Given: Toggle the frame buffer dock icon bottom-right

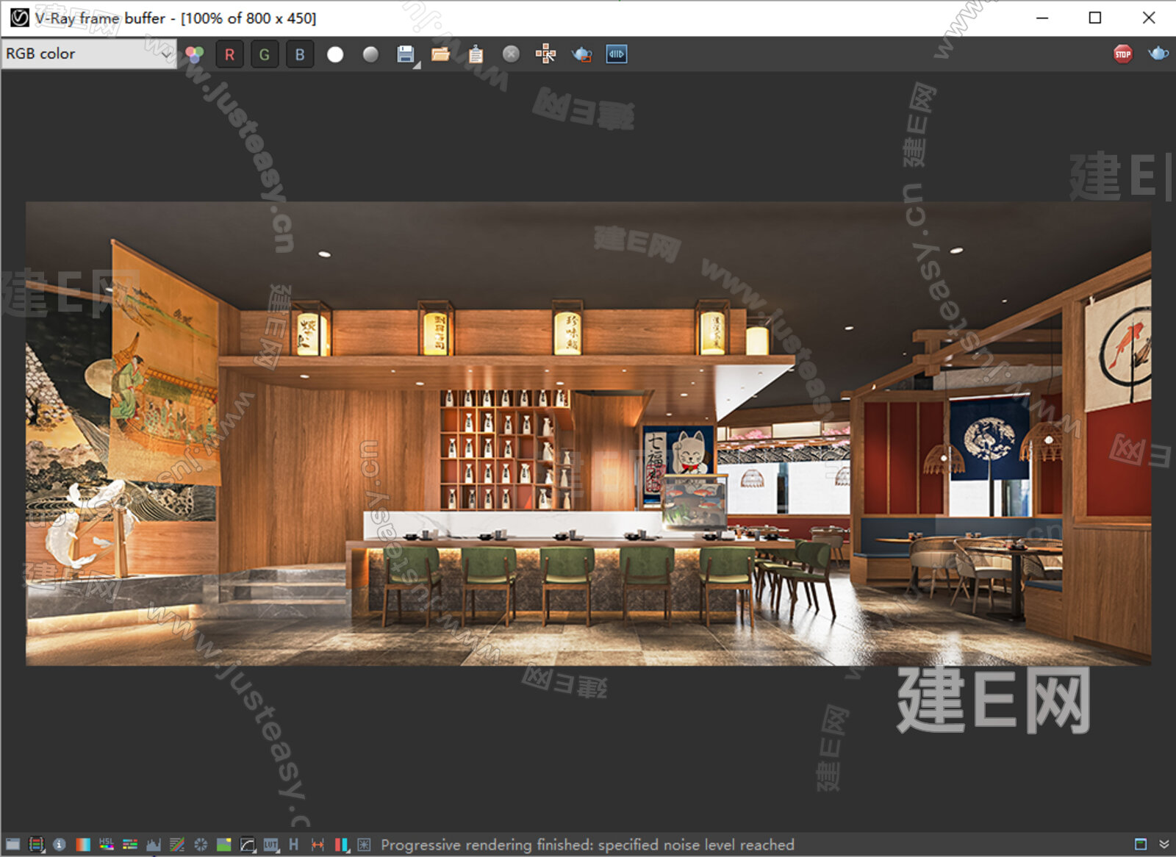Looking at the screenshot, I should pyautogui.click(x=1141, y=845).
